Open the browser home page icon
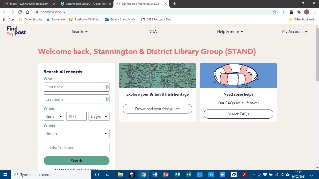 [27, 12]
